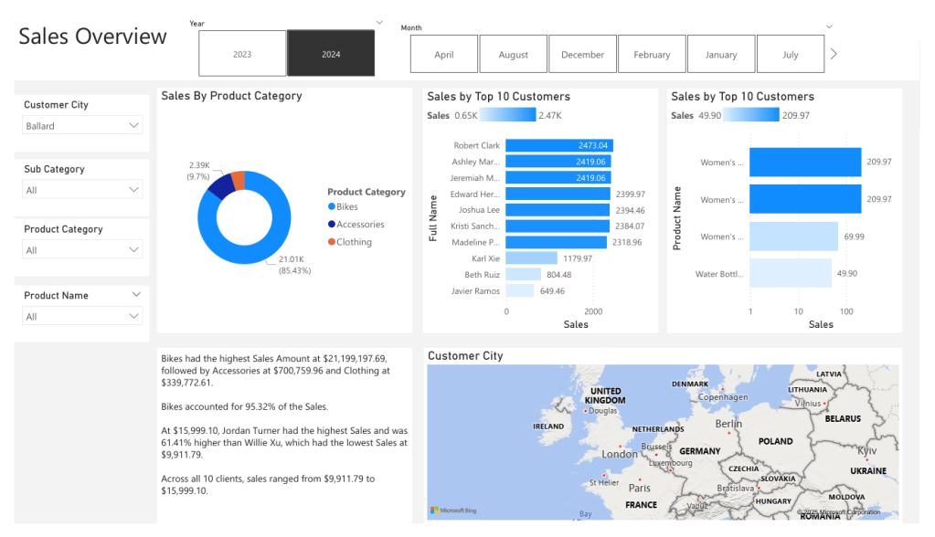This screenshot has width=935, height=537.
Task: Open the Product Category filter dropdown
Action: point(82,250)
